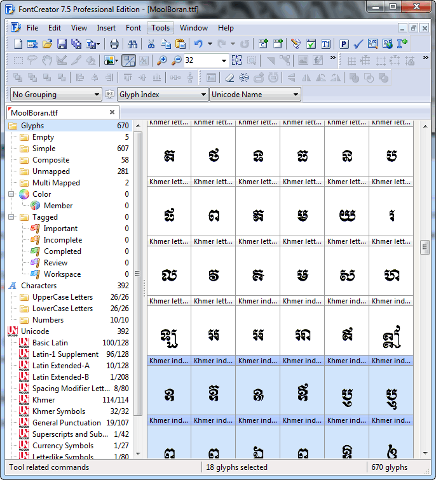436x480 pixels.
Task: Open the font validation checkmark list icon
Action: click(311, 44)
